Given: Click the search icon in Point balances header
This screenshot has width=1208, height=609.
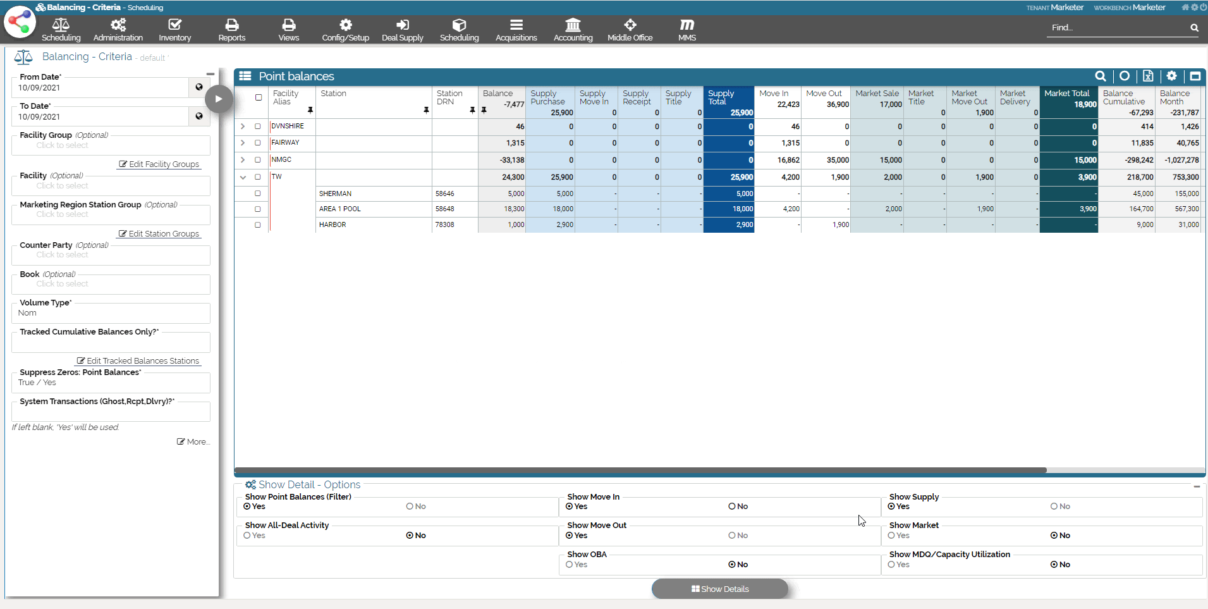Looking at the screenshot, I should 1101,77.
